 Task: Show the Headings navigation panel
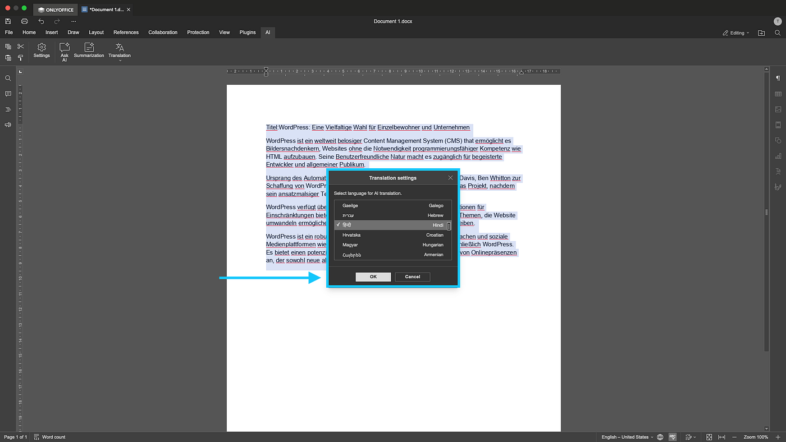[x=8, y=109]
